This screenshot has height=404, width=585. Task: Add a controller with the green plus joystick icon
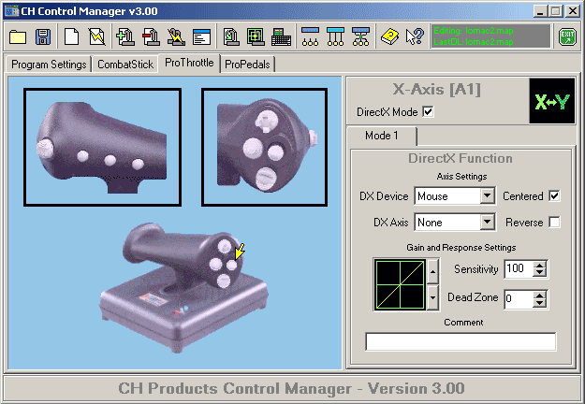(x=125, y=36)
